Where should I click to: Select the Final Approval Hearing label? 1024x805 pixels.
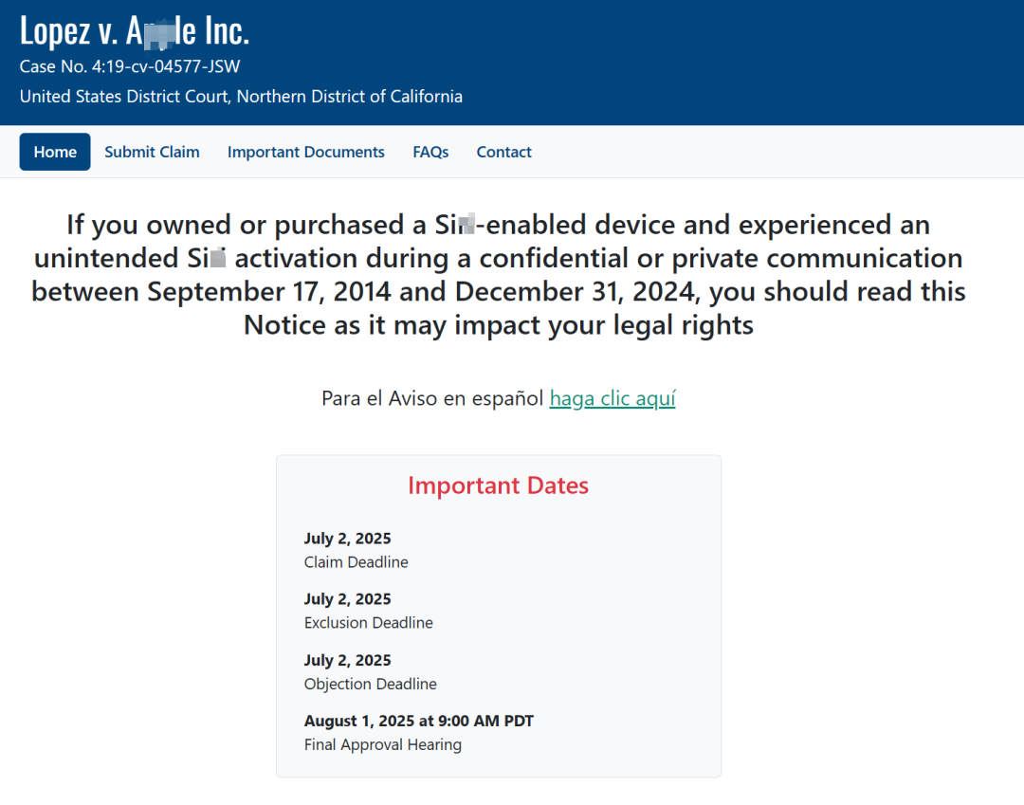[382, 744]
